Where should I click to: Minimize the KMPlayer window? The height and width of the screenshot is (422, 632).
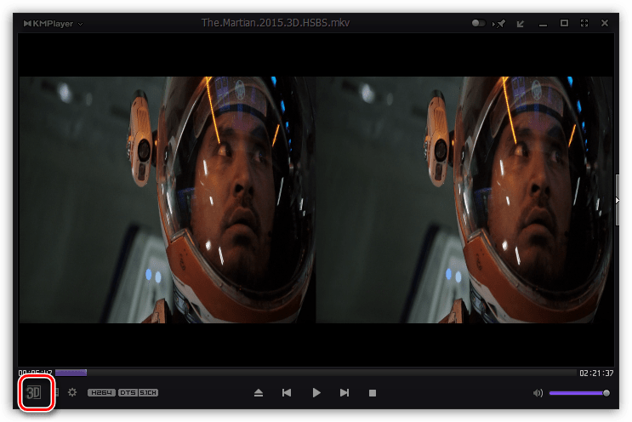point(543,25)
